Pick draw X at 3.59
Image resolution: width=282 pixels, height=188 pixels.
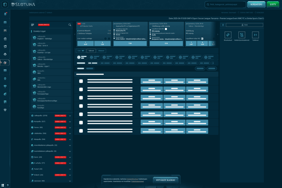202,43
